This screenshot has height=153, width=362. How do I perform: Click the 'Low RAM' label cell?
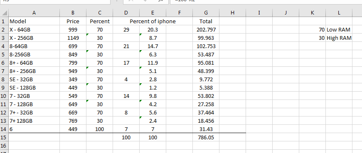tap(339, 30)
